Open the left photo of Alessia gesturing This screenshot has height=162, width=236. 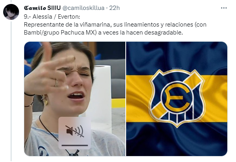click(75, 99)
